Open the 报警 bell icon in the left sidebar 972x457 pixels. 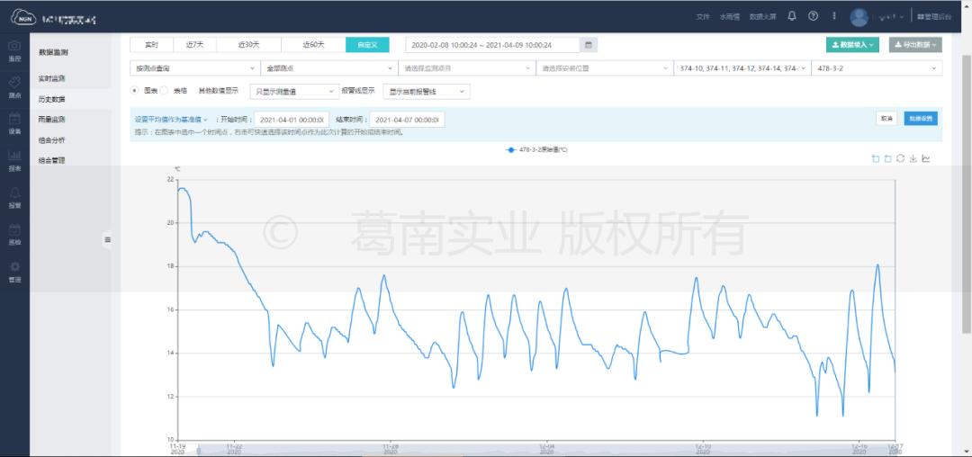coord(14,197)
